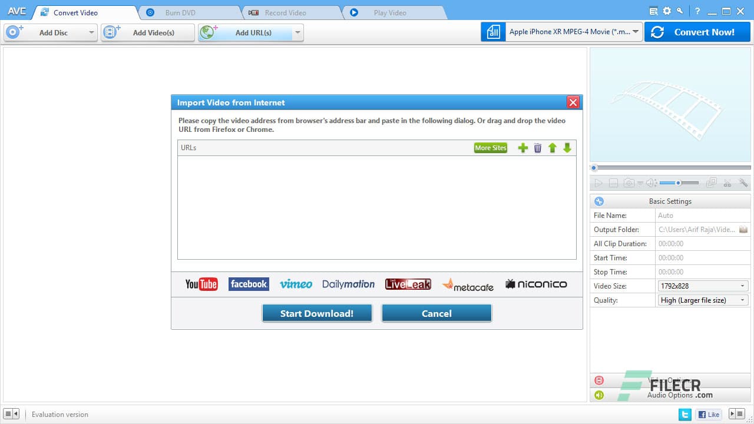Adjust the volume slider in preview toolbar
The image size is (754, 424).
[679, 183]
